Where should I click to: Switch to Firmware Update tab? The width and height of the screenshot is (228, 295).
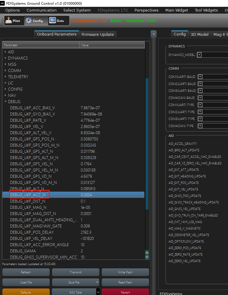98,34
